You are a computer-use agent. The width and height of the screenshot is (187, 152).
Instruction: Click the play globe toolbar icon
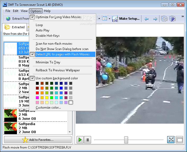point(172,19)
